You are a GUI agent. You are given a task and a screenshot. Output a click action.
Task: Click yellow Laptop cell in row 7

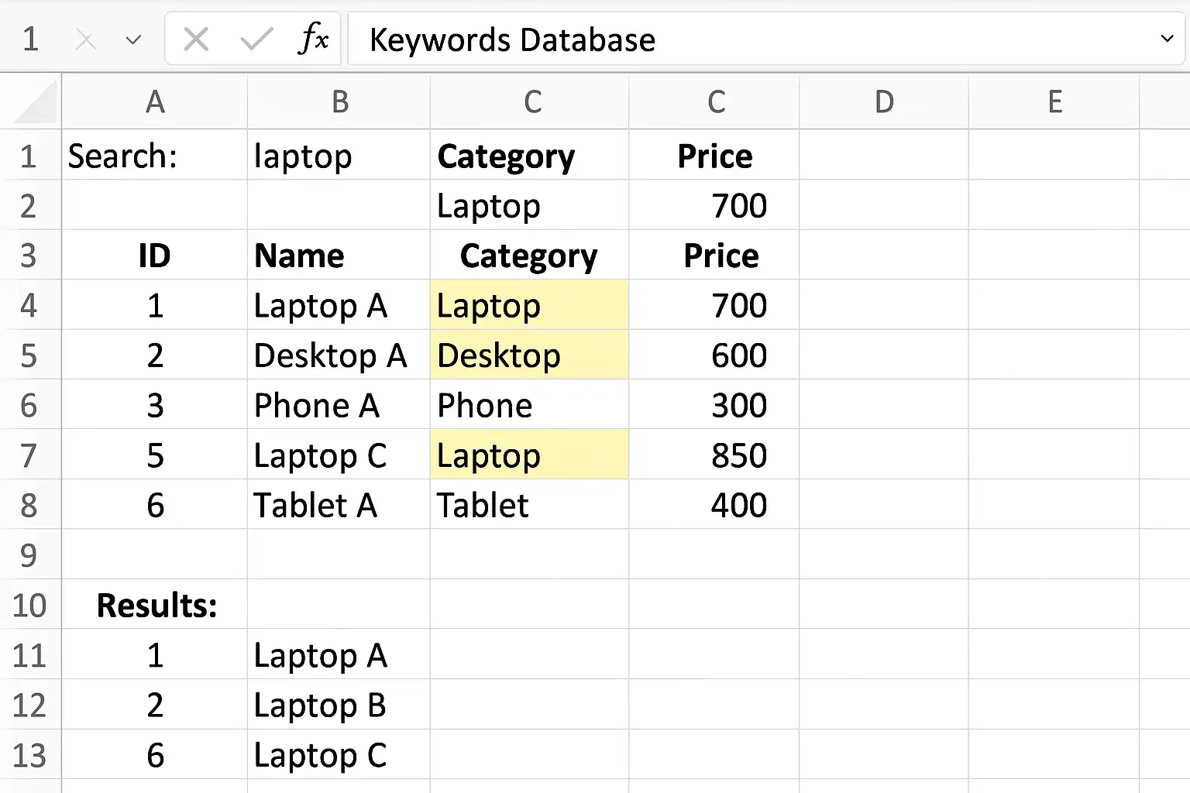pos(529,455)
